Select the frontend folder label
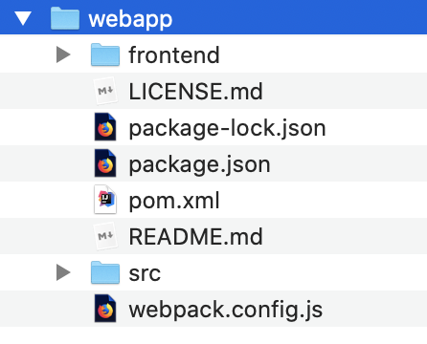The image size is (427, 344). [174, 55]
